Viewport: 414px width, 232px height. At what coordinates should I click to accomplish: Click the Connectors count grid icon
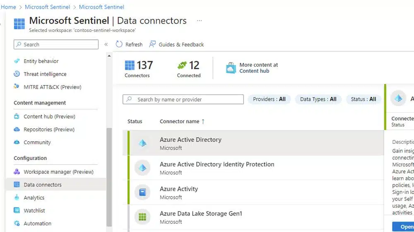(x=129, y=65)
